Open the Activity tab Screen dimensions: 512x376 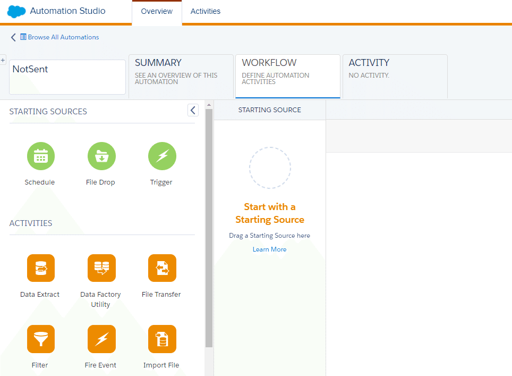click(x=395, y=76)
